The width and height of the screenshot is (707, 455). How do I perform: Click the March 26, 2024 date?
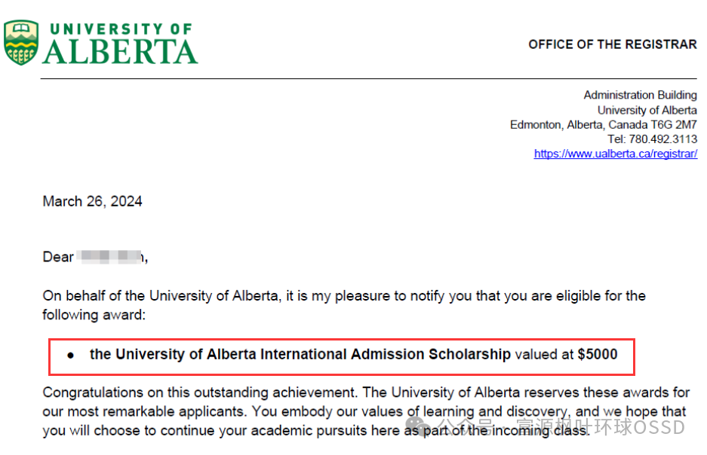(x=92, y=201)
